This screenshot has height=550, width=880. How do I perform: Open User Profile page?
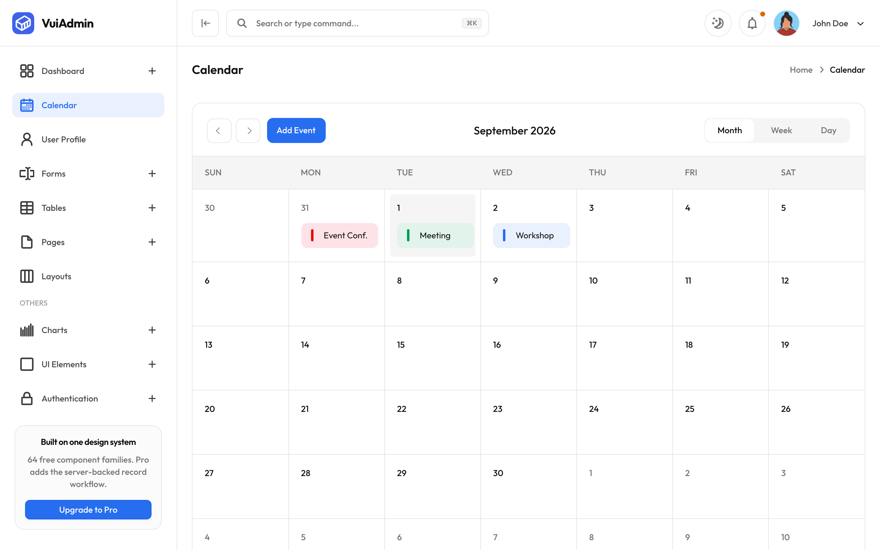[88, 139]
